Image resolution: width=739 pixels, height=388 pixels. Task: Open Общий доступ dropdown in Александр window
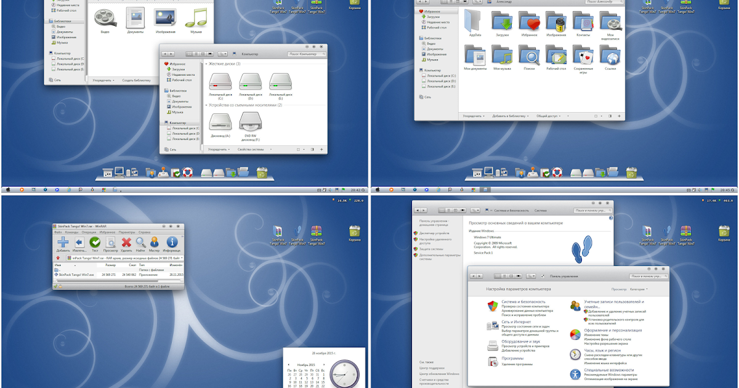pos(547,116)
